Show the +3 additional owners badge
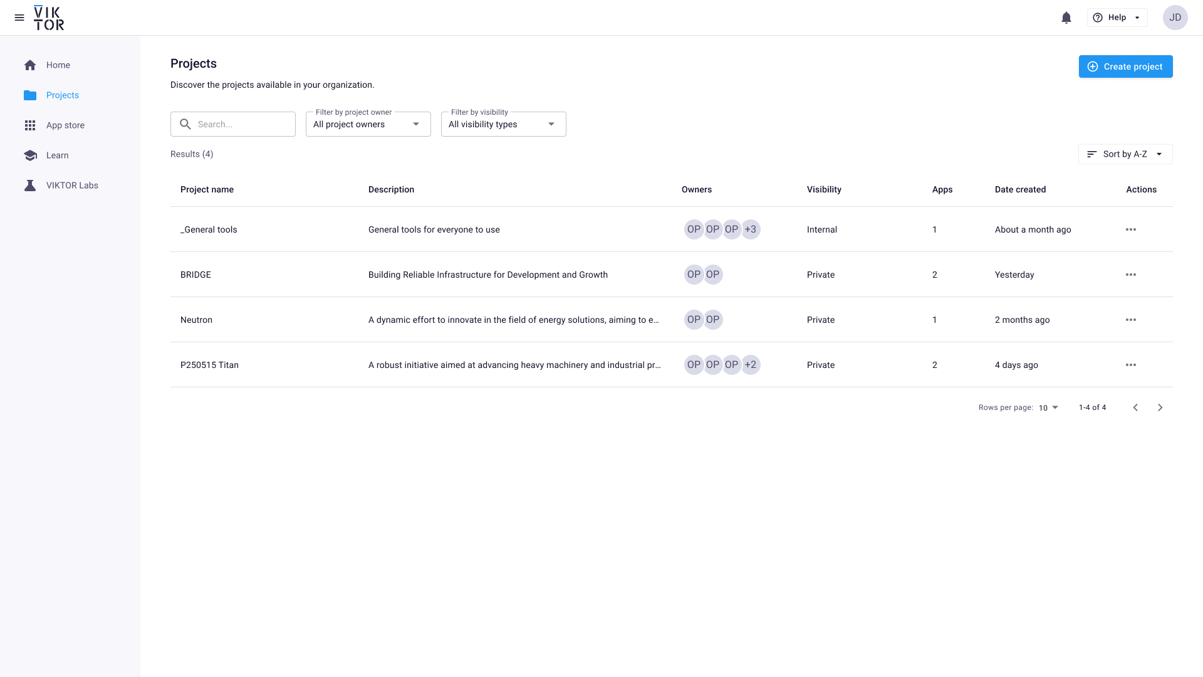This screenshot has height=677, width=1203. (751, 229)
